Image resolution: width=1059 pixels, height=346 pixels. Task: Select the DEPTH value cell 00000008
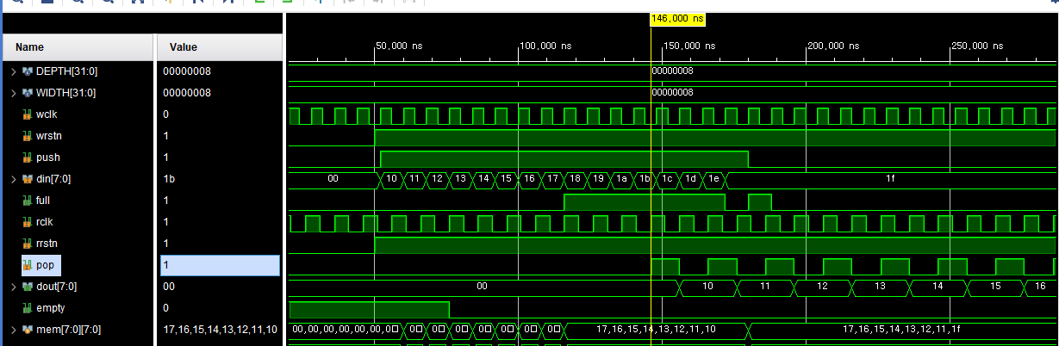pyautogui.click(x=220, y=71)
